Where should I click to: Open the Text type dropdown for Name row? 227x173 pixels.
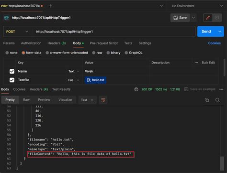click(74, 71)
